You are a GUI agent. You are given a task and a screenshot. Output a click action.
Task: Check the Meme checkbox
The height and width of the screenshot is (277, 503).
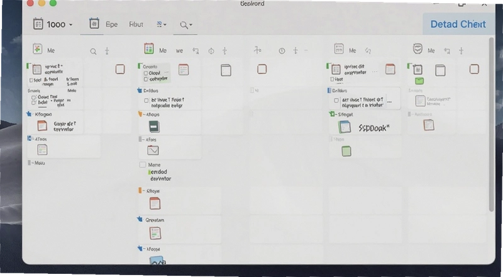click(x=143, y=164)
